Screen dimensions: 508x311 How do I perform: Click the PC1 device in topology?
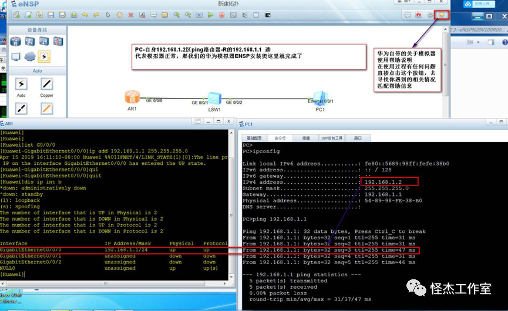tap(320, 99)
